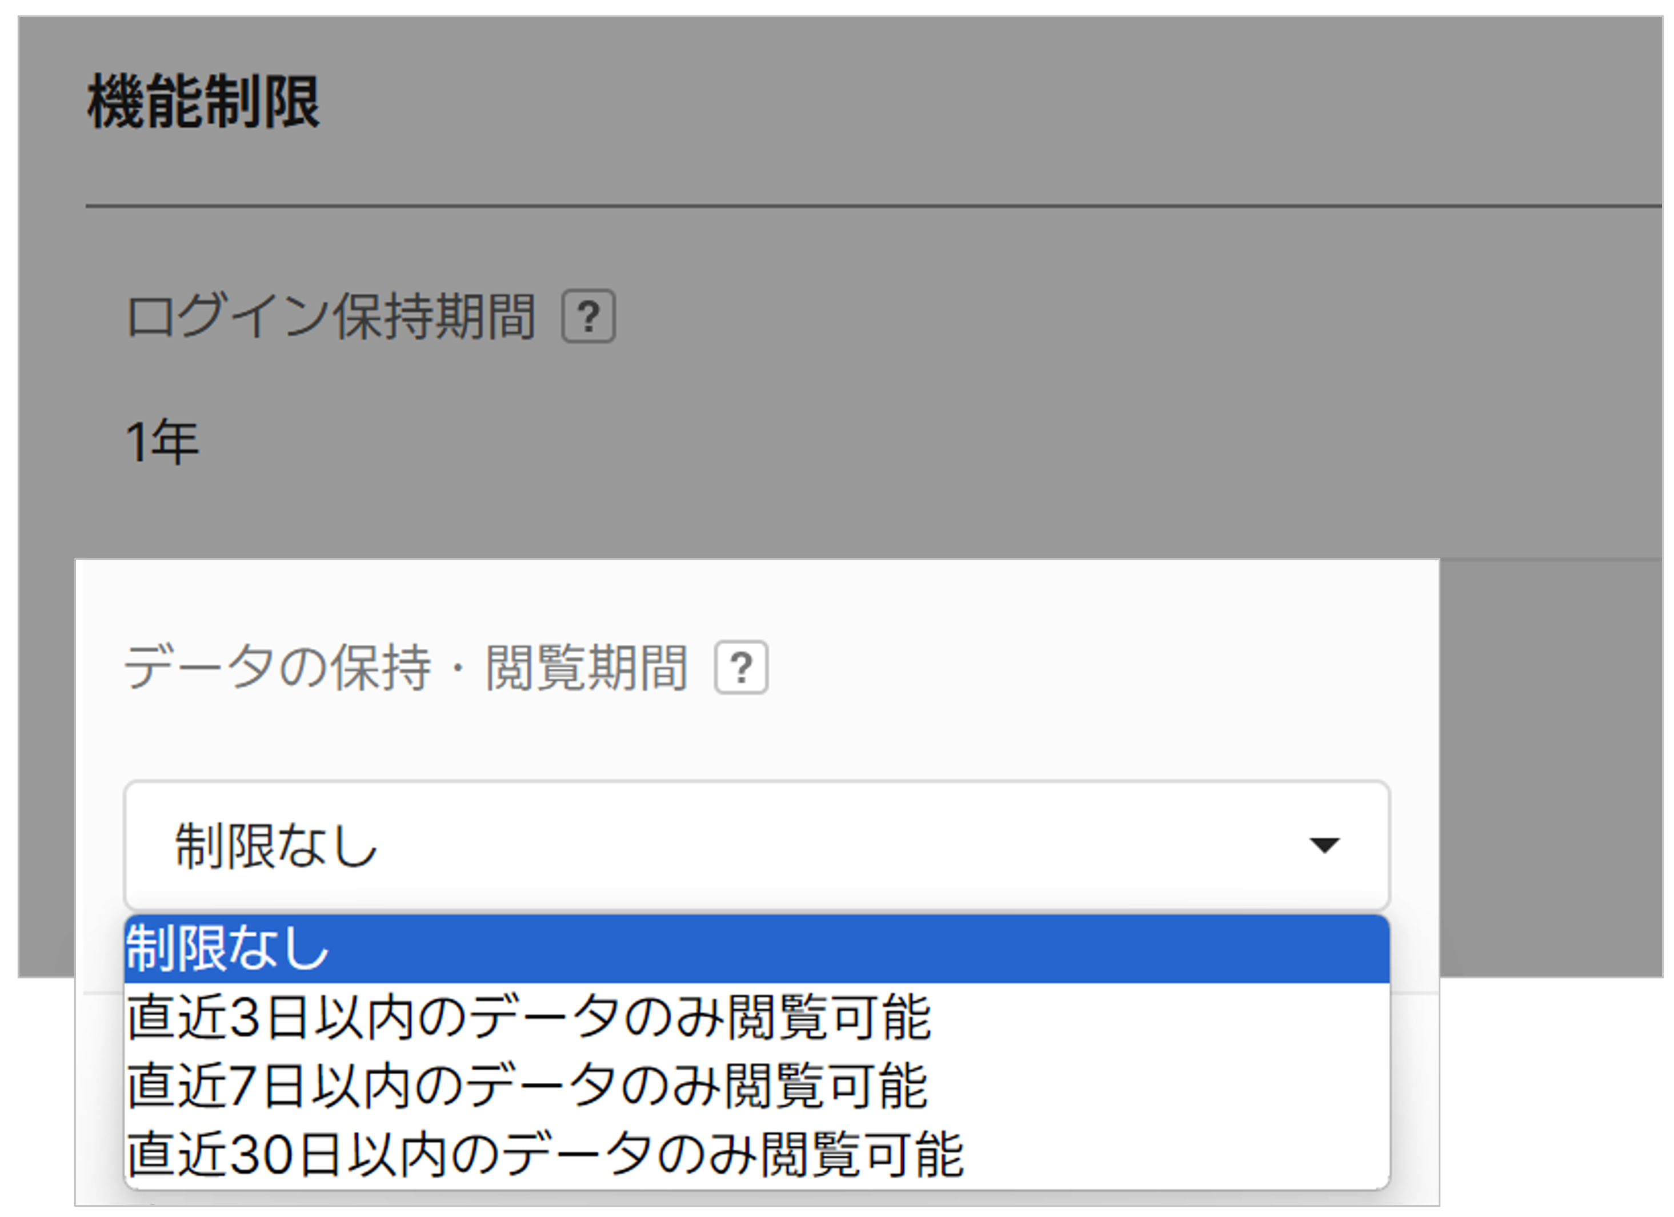Image resolution: width=1674 pixels, height=1217 pixels.
Task: Click the help icon beside ログイン保持期間
Action: 588,316
